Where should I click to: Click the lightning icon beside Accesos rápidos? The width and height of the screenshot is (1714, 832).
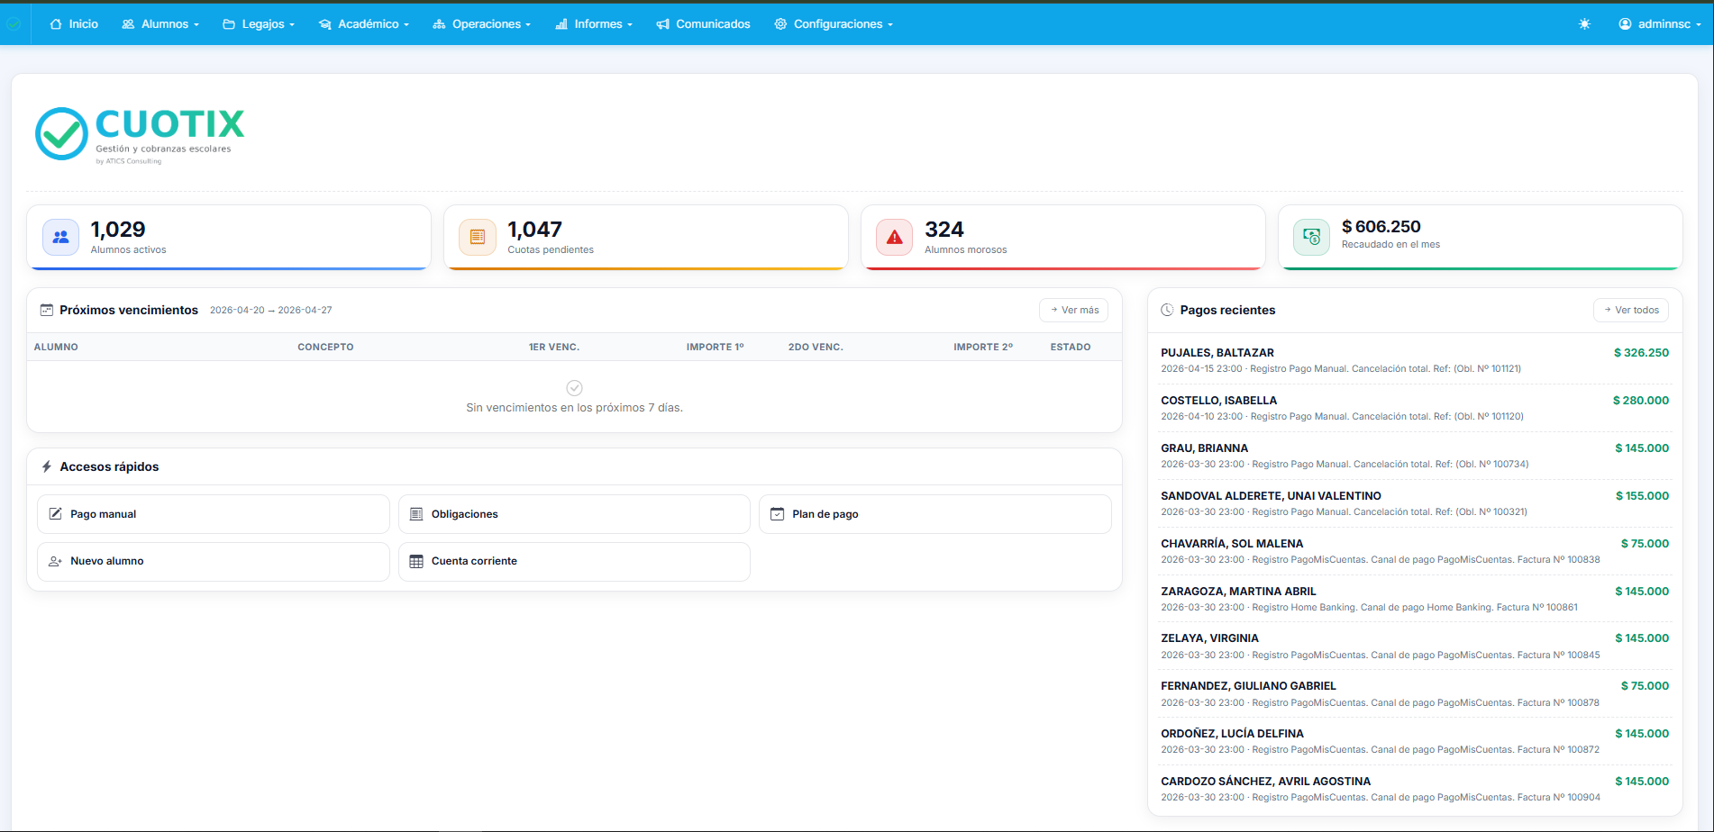[x=47, y=466]
